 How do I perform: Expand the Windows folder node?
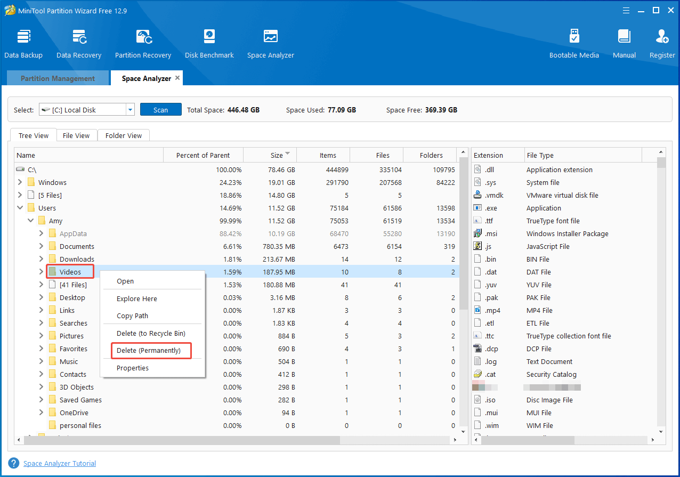click(20, 182)
